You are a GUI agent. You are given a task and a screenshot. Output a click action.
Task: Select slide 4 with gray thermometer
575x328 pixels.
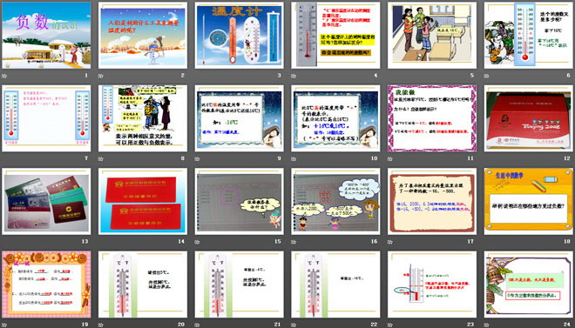click(x=335, y=35)
